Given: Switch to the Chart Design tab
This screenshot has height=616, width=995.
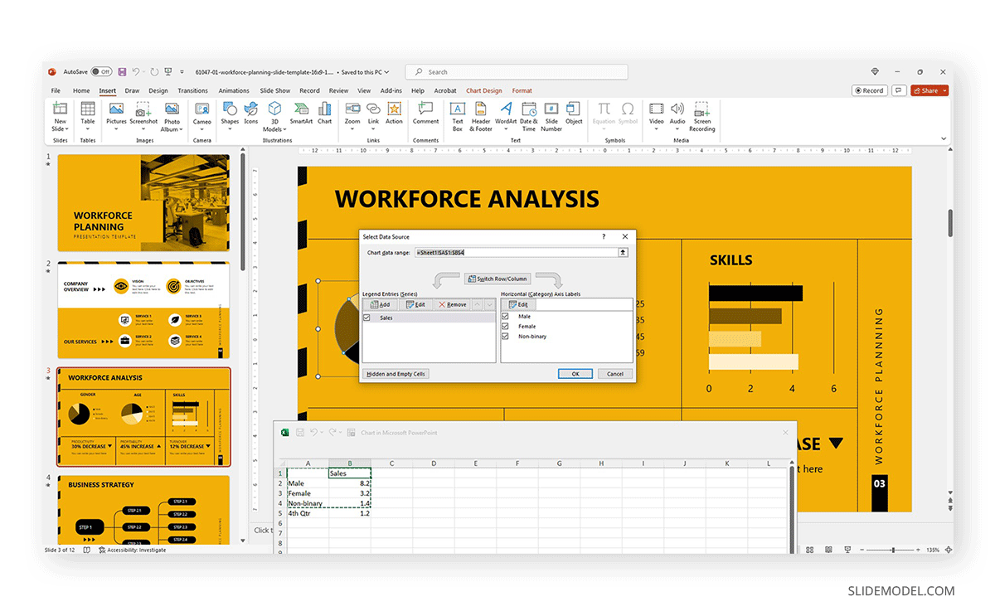Looking at the screenshot, I should pos(485,90).
